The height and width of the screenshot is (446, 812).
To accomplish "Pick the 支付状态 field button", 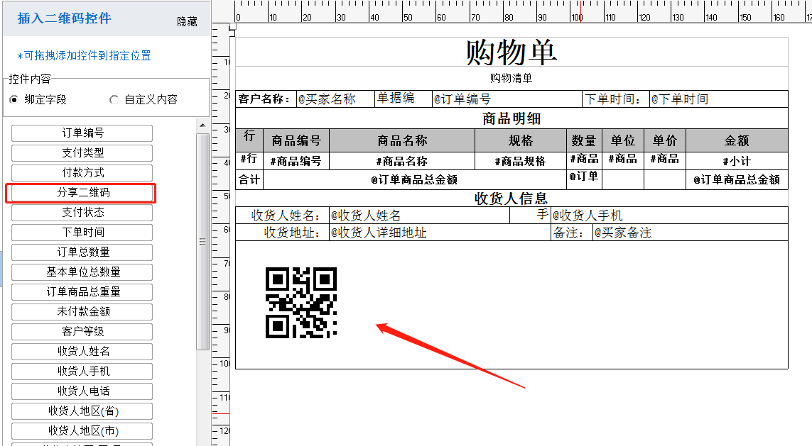I will tap(82, 213).
